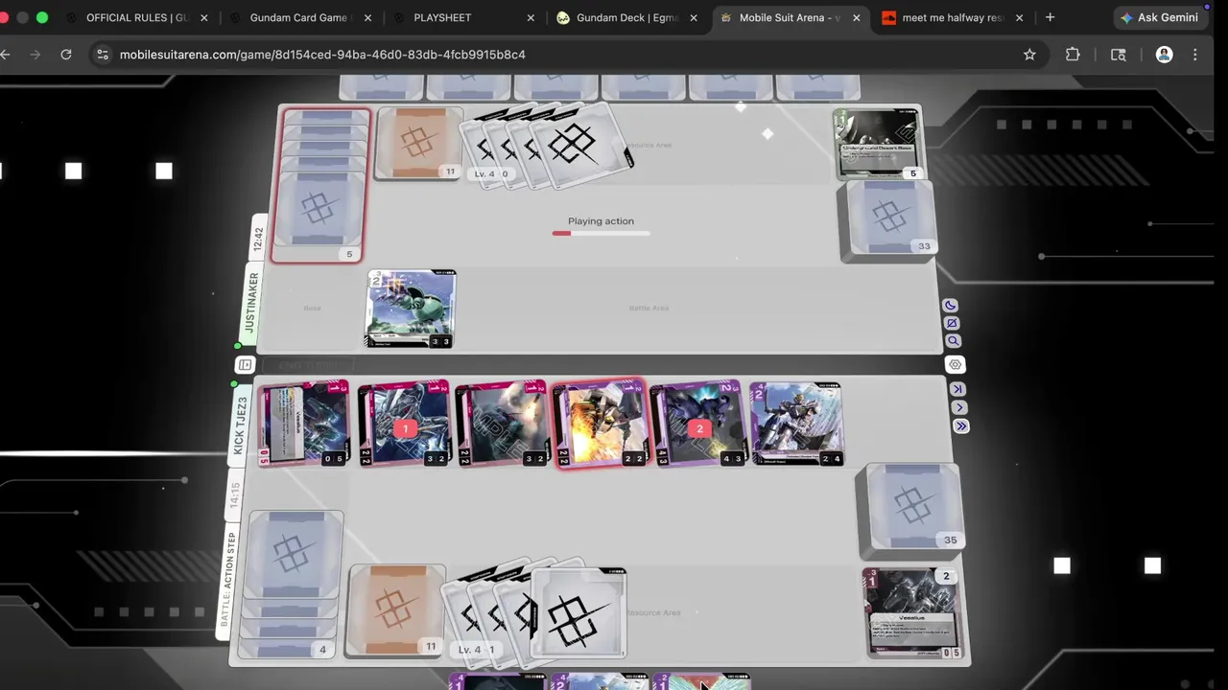The width and height of the screenshot is (1228, 690).
Task: Click the opponent's shield stack showing 5
Action: tap(321, 185)
